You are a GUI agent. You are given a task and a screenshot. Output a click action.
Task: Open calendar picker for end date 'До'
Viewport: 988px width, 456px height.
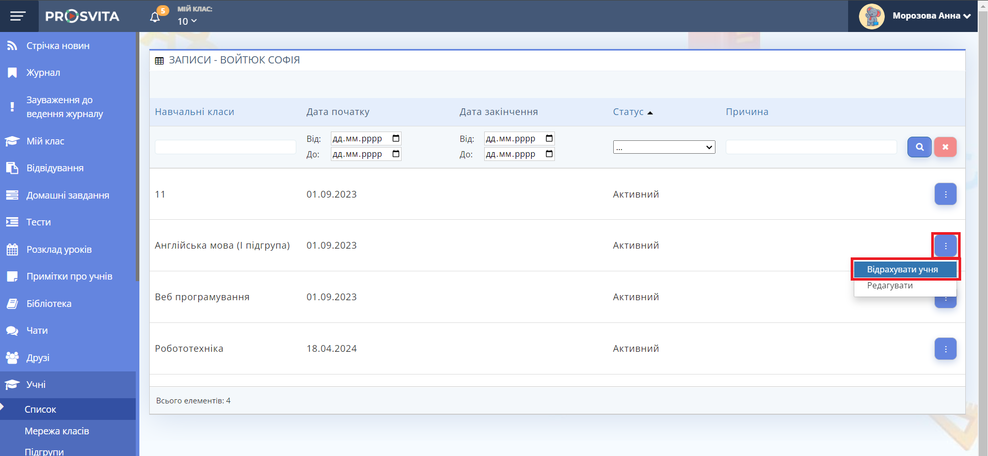(x=549, y=154)
